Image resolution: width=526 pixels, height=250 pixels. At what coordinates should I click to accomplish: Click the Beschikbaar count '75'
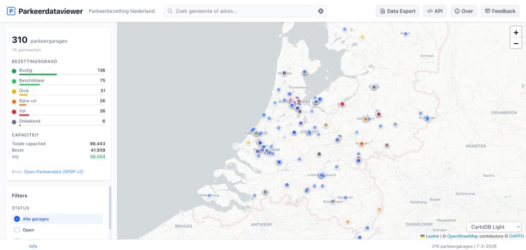(x=102, y=80)
